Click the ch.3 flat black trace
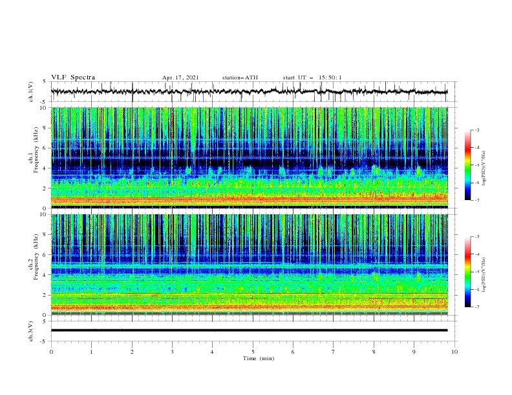This screenshot has width=512, height=395. tap(249, 330)
